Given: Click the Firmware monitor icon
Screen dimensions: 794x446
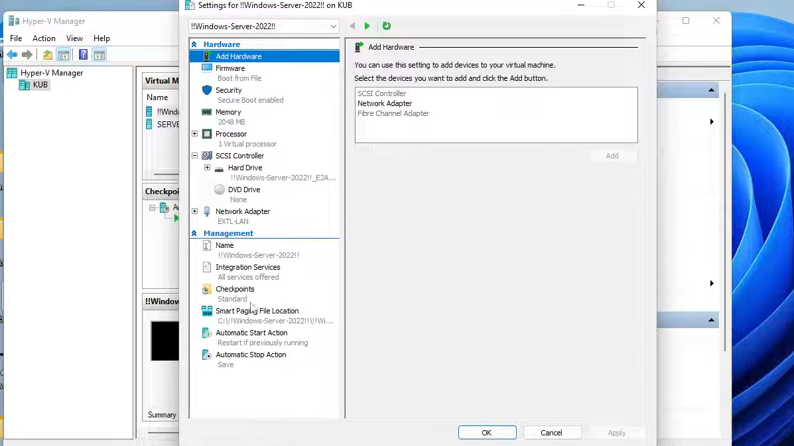Looking at the screenshot, I should coord(206,68).
